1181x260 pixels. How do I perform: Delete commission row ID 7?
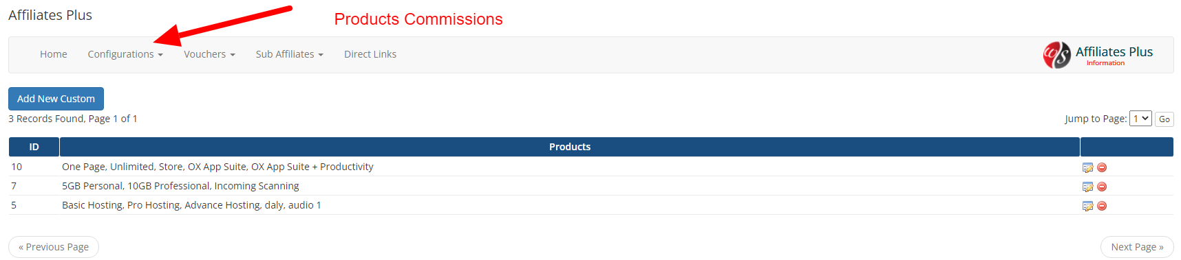tap(1102, 187)
